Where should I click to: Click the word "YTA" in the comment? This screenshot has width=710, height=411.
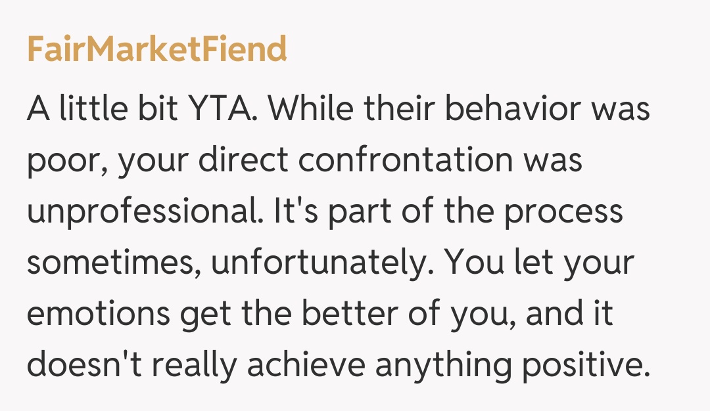tap(216, 108)
